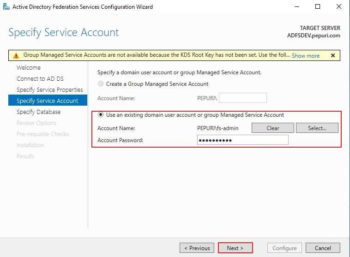
Task: Open the Connect to AD DS step
Action: (40, 79)
